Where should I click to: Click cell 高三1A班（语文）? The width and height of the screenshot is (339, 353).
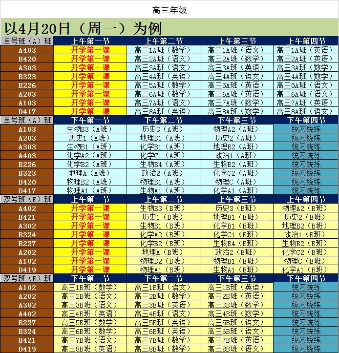[237, 50]
